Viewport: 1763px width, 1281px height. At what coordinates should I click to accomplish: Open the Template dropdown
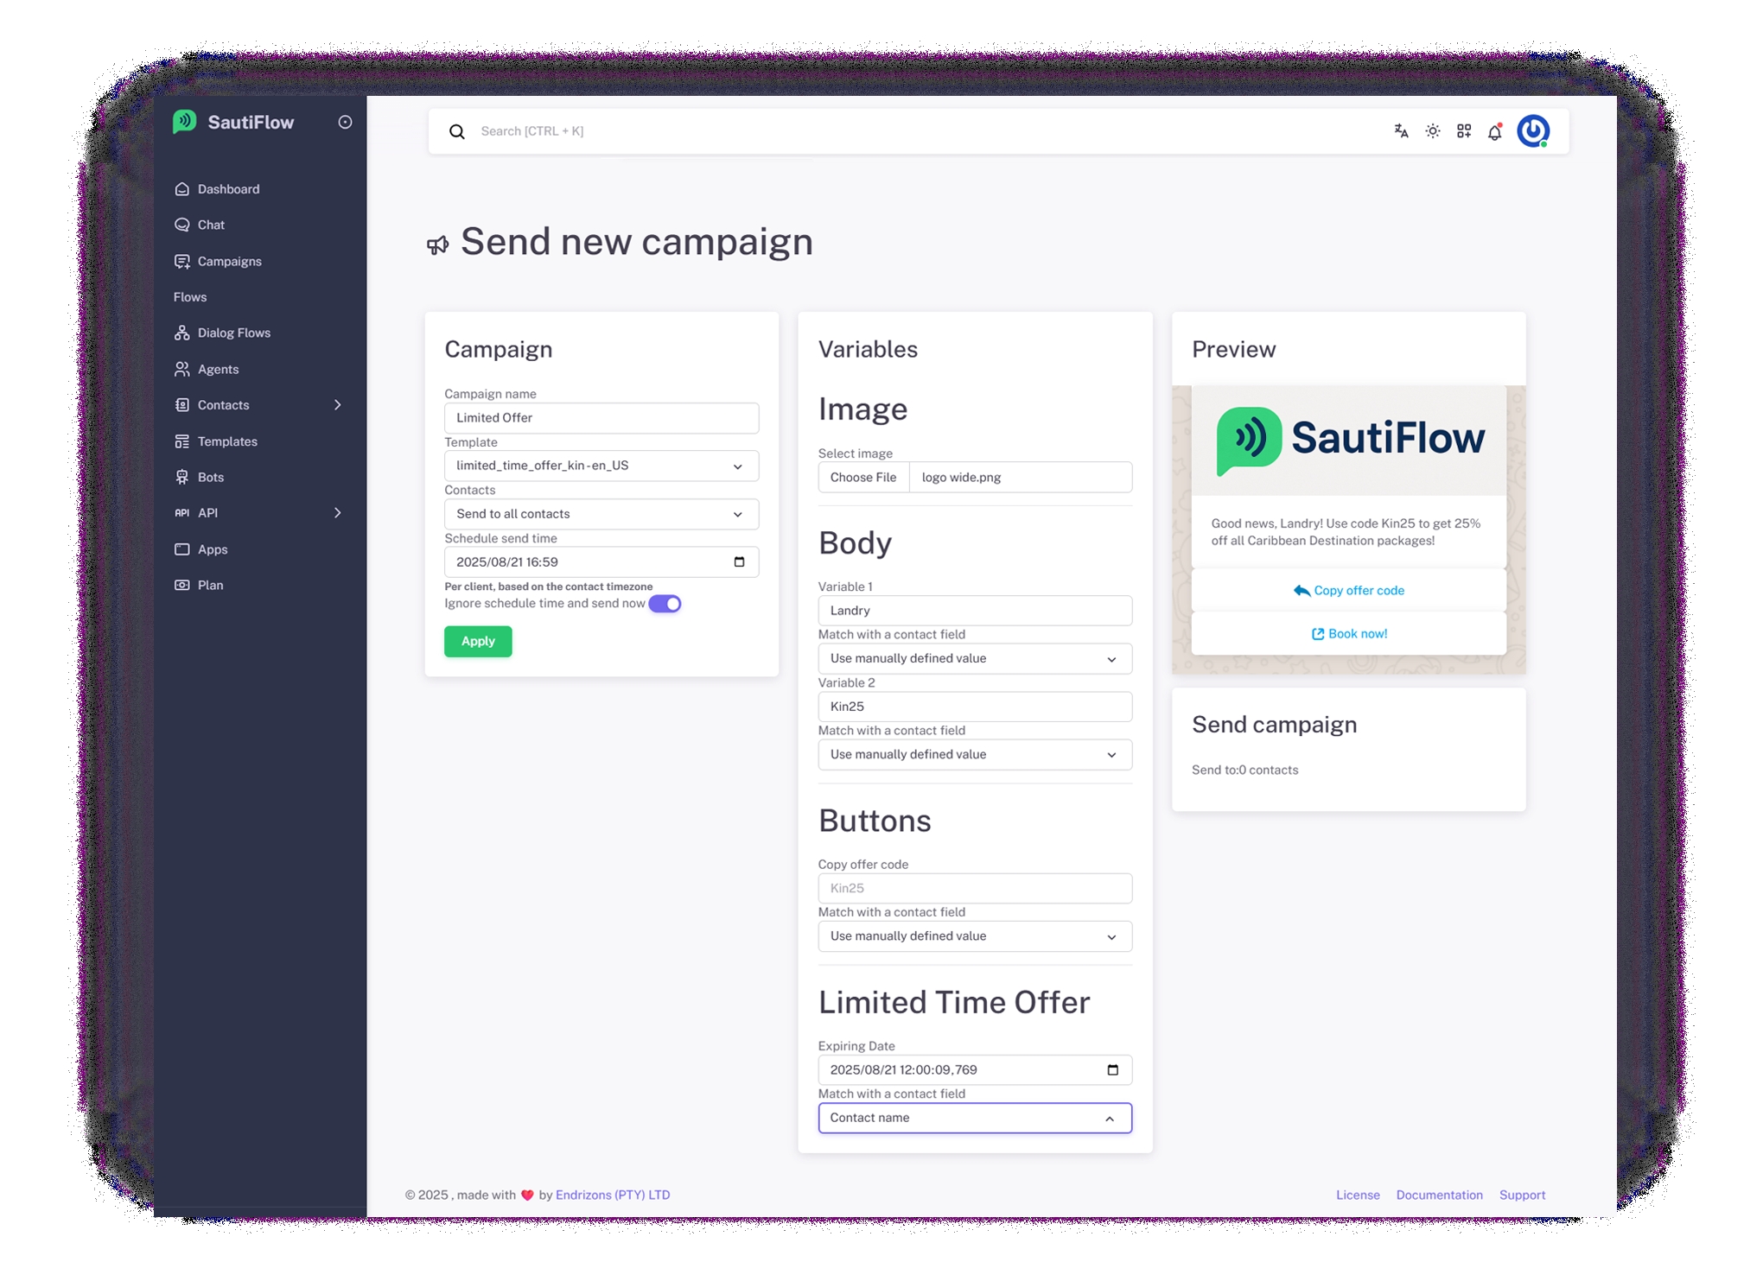click(601, 466)
